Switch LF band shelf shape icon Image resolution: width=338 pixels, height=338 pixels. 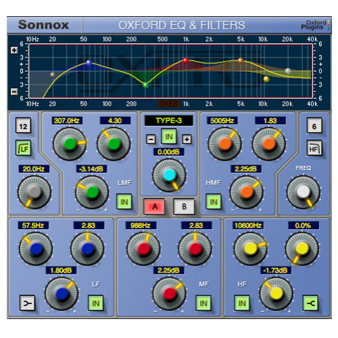[x=27, y=304]
